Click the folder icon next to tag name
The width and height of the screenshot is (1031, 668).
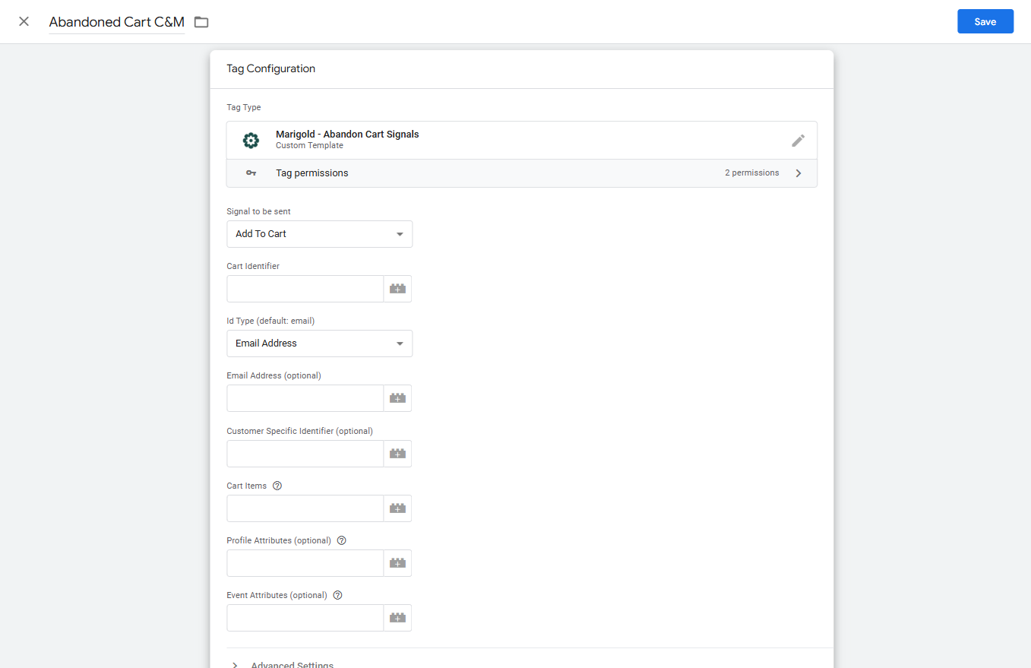click(x=201, y=22)
